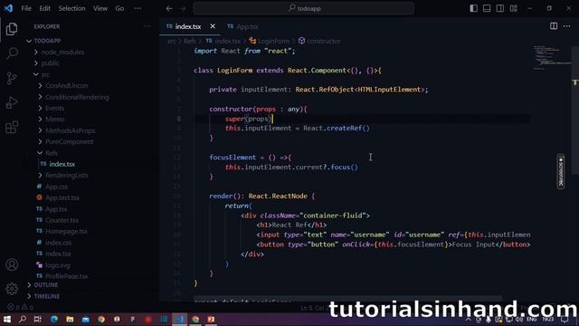Open Explorer Views and More Actions ellipsis
The width and height of the screenshot is (579, 326).
(147, 26)
